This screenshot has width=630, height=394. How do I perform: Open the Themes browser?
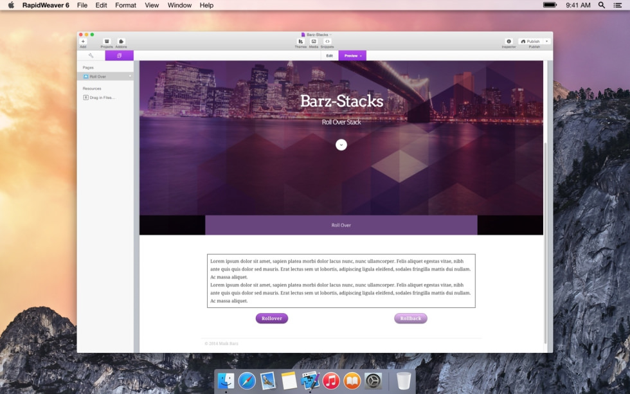pyautogui.click(x=300, y=42)
